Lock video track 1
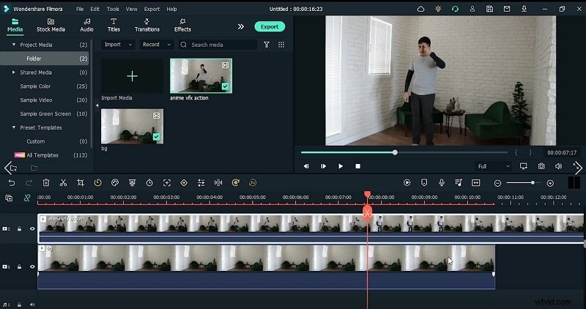 click(20, 267)
